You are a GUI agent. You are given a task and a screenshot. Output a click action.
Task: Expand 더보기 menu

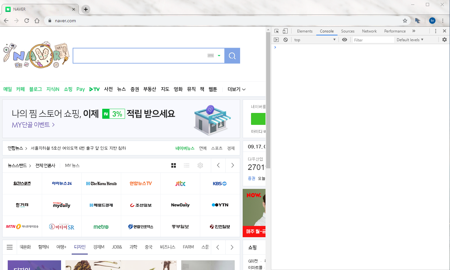click(x=237, y=89)
